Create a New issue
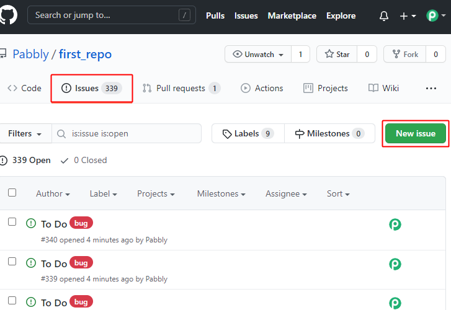This screenshot has width=451, height=310. 416,133
